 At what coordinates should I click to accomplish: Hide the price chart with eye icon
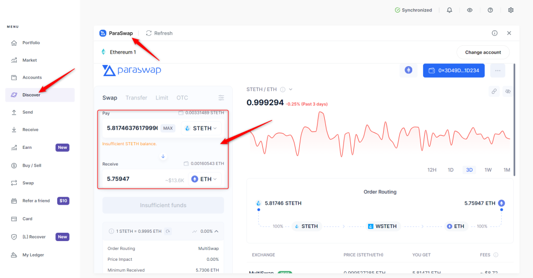pos(508,91)
